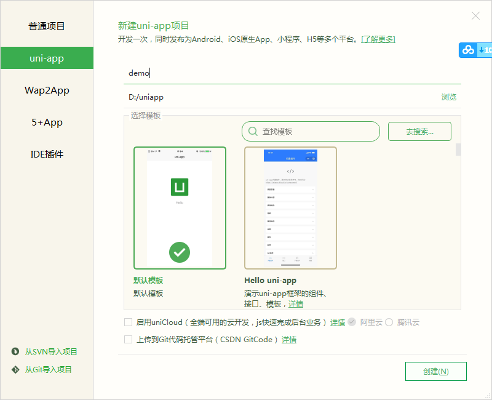Click the Git import icon

tap(15, 370)
